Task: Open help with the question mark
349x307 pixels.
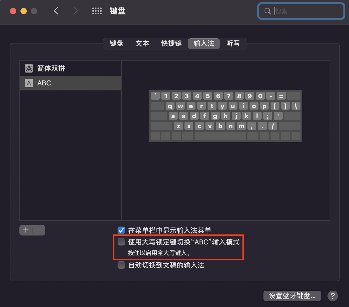Action: pos(333,296)
